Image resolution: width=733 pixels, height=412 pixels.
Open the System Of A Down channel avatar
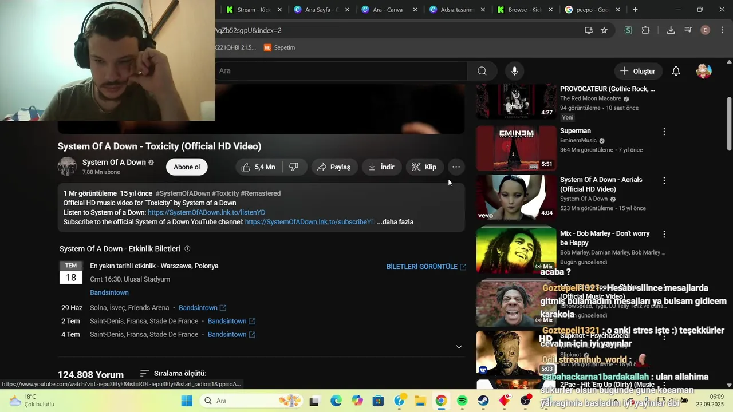point(67,167)
